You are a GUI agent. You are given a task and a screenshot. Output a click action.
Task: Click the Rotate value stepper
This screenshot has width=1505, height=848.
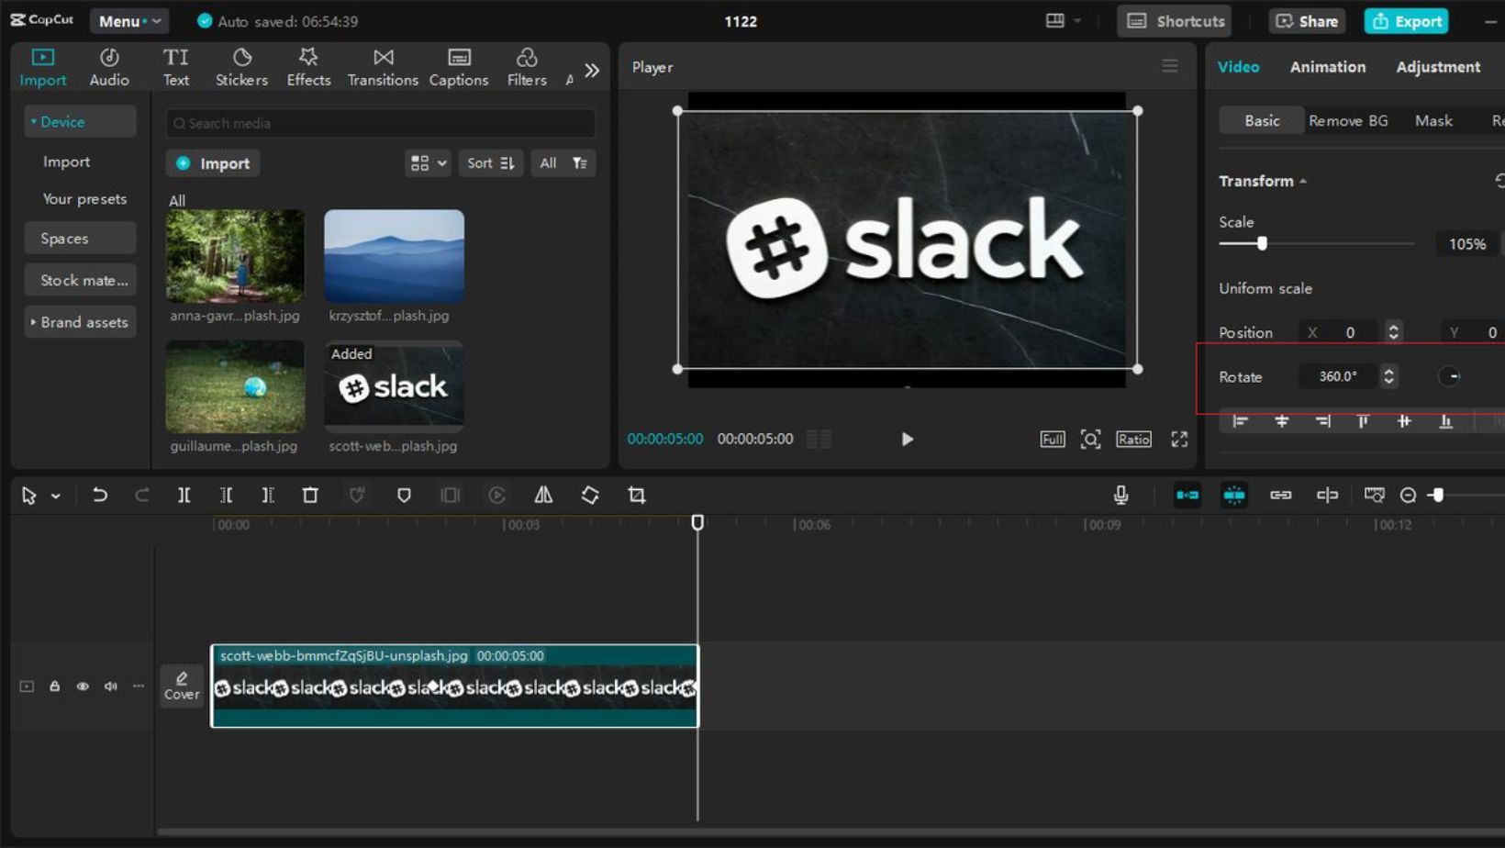pyautogui.click(x=1388, y=376)
